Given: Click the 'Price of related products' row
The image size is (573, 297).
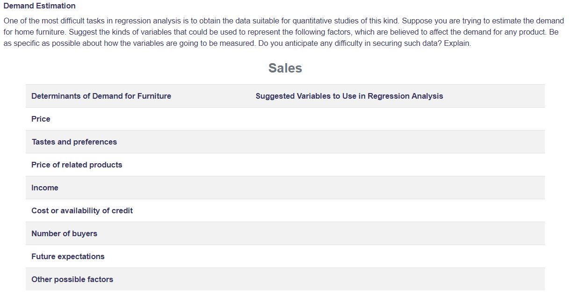Looking at the screenshot, I should (285, 165).
